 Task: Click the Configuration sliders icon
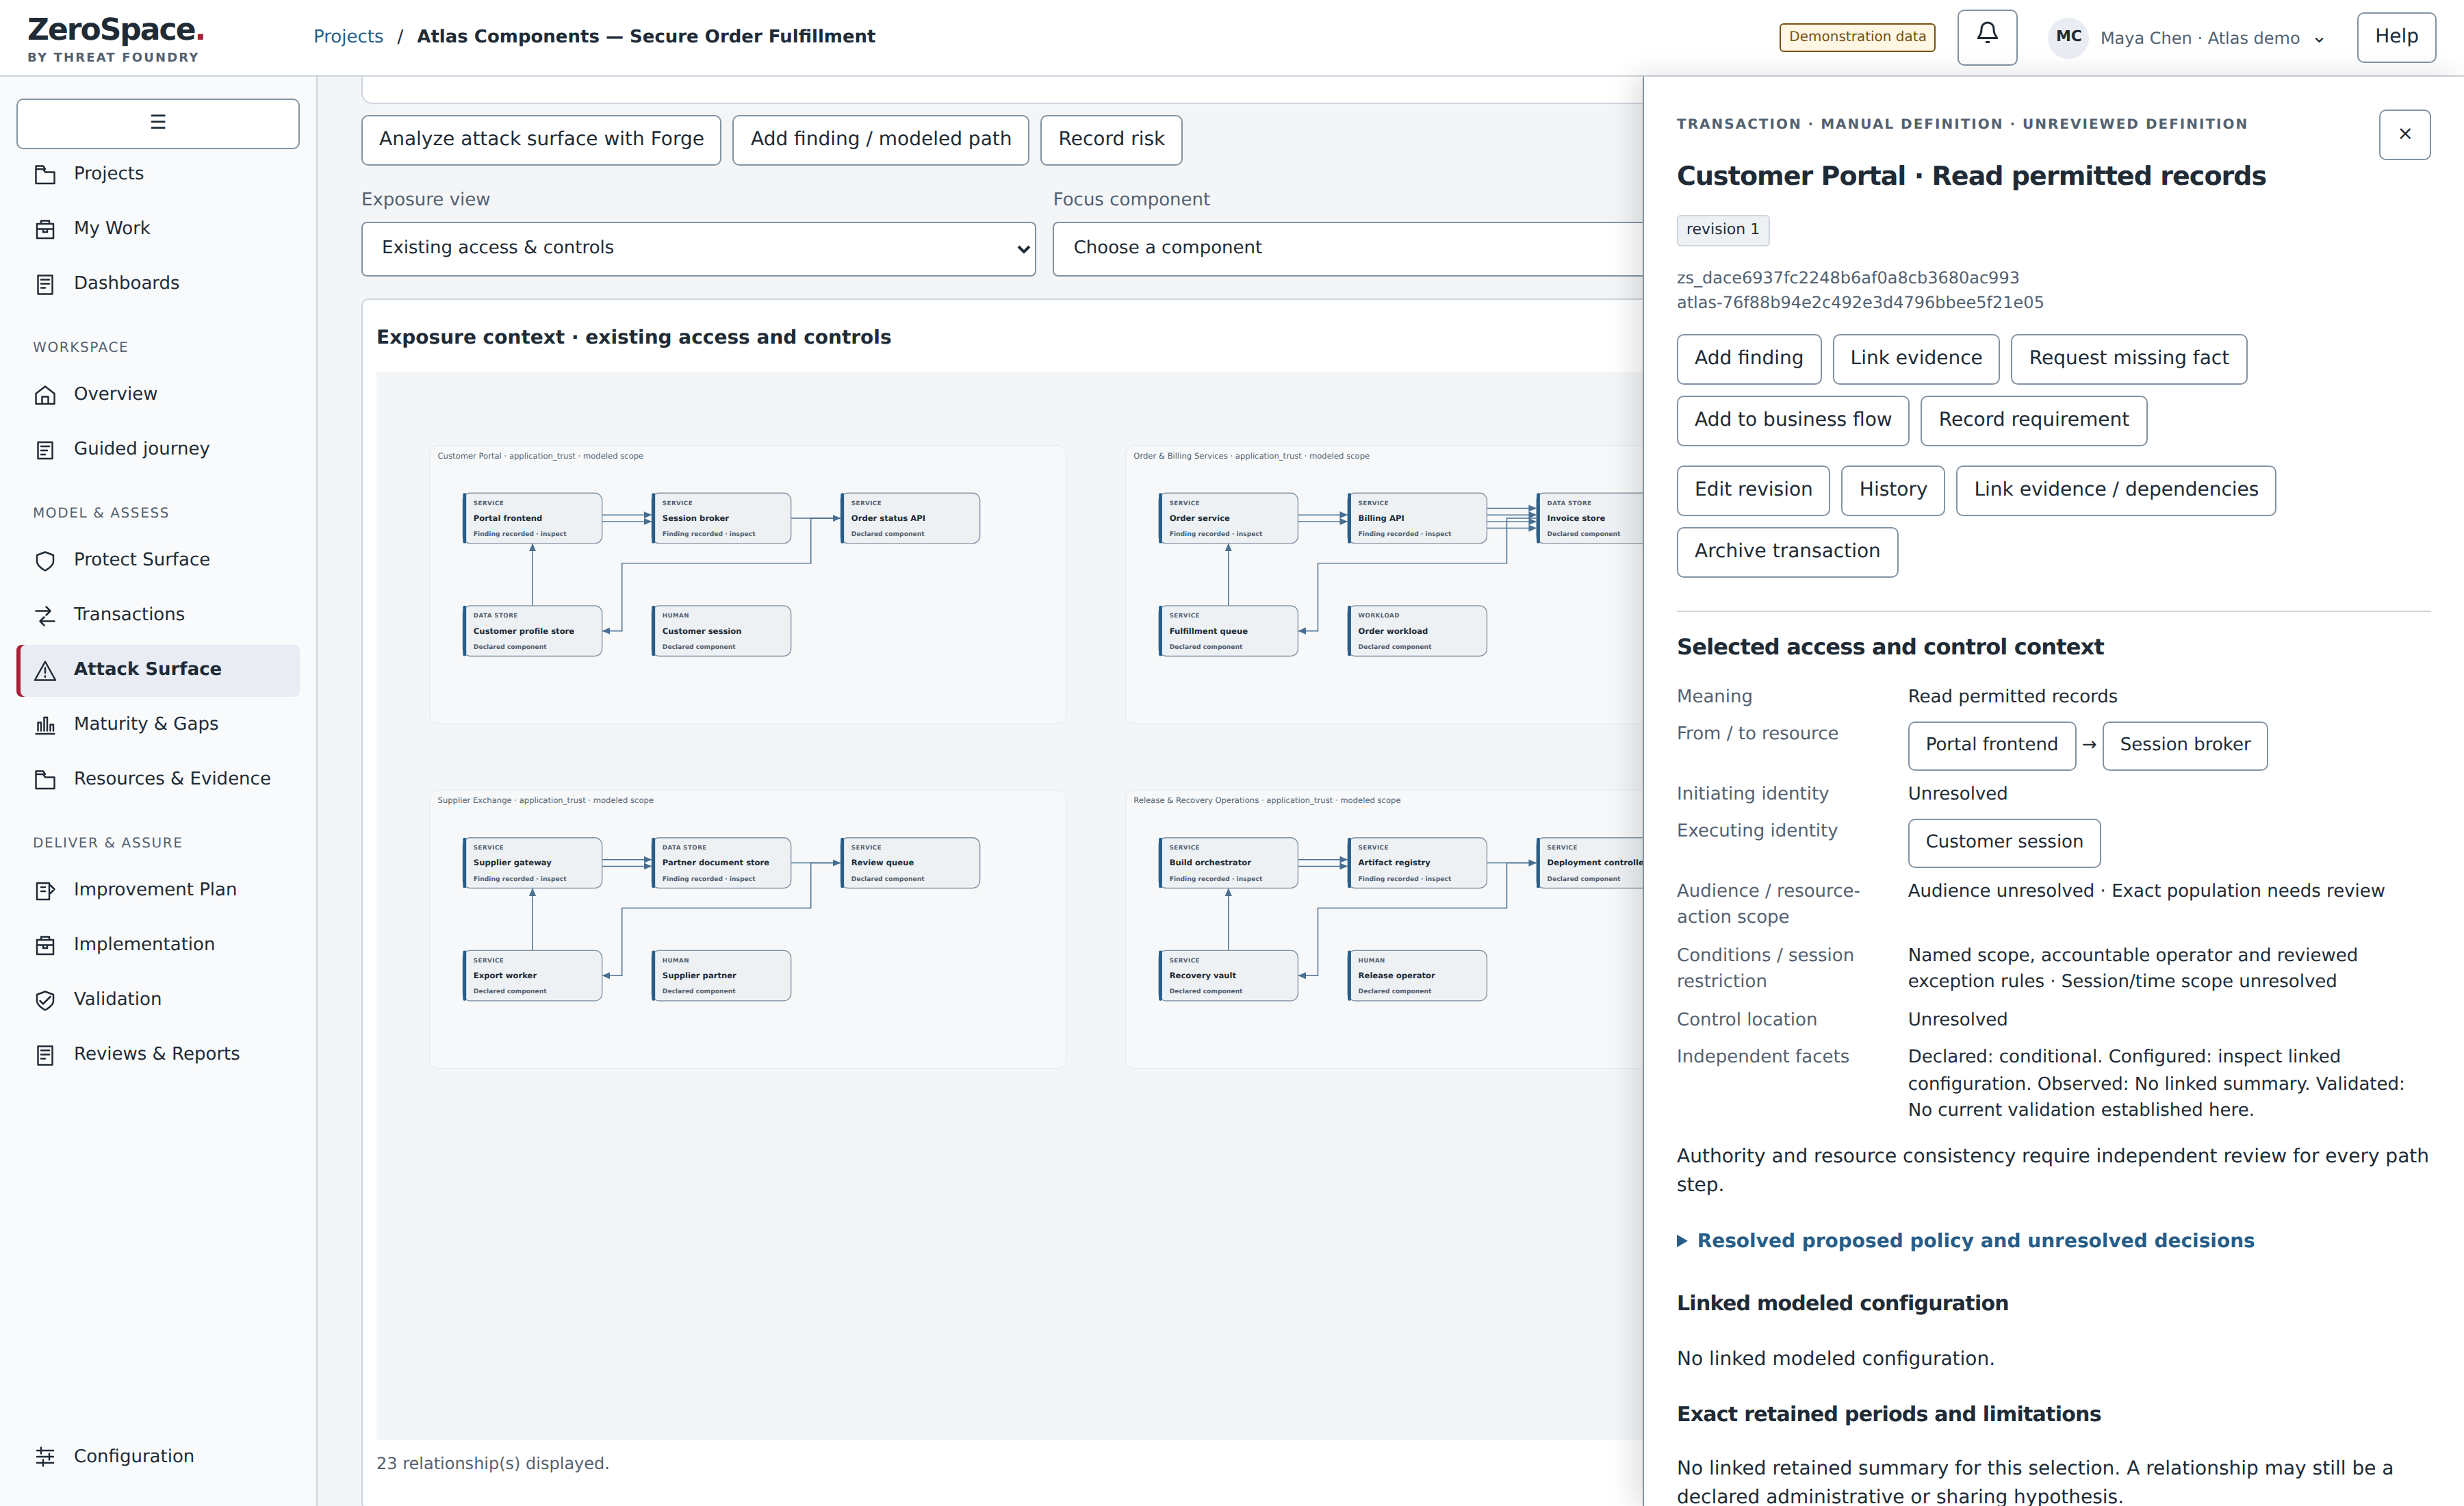45,1457
